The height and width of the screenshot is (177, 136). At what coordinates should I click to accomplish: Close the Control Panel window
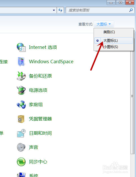point(130,3)
